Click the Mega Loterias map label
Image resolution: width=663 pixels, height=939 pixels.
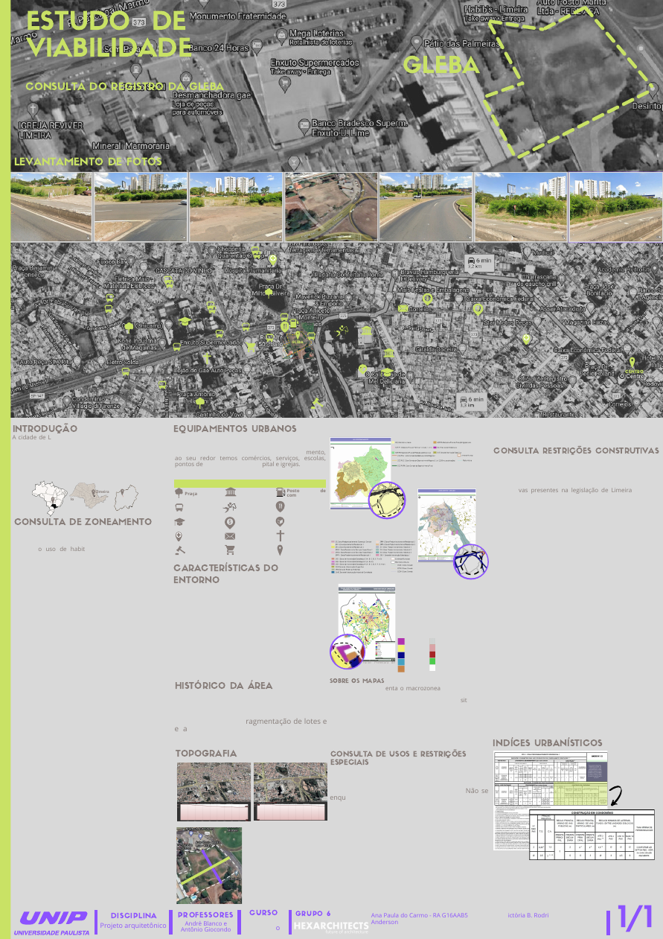pyautogui.click(x=316, y=34)
